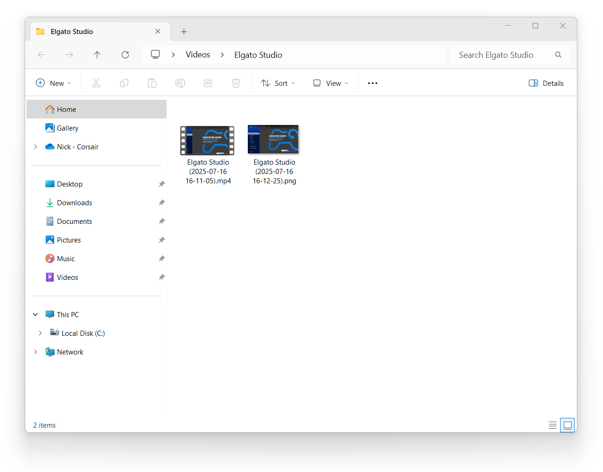
Task: Click the Copy icon in the toolbar
Action: click(x=124, y=83)
